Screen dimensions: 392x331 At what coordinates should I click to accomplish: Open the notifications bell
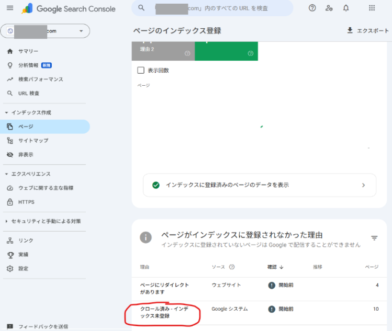coord(346,8)
